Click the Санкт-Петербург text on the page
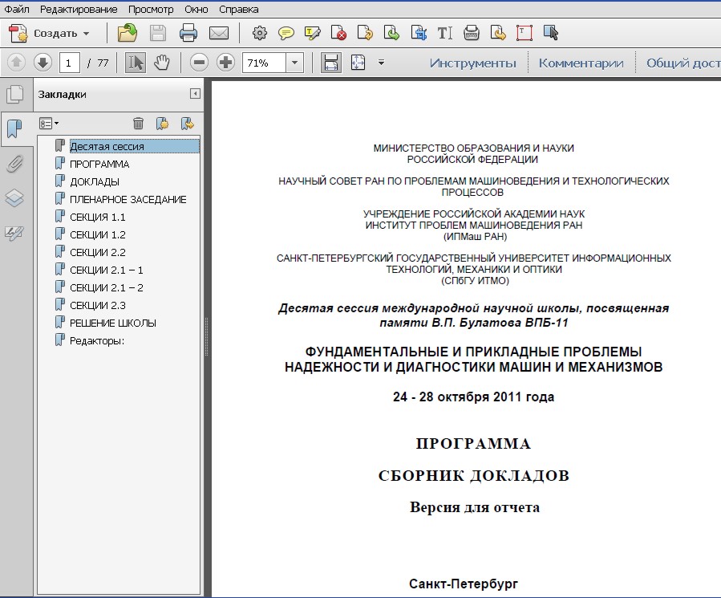721x598 pixels. tap(464, 584)
